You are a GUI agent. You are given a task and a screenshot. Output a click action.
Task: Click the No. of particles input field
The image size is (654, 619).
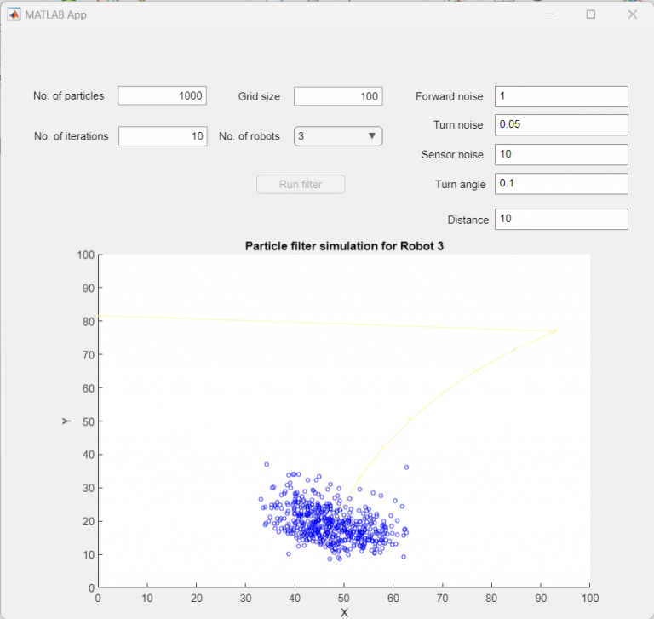(162, 96)
